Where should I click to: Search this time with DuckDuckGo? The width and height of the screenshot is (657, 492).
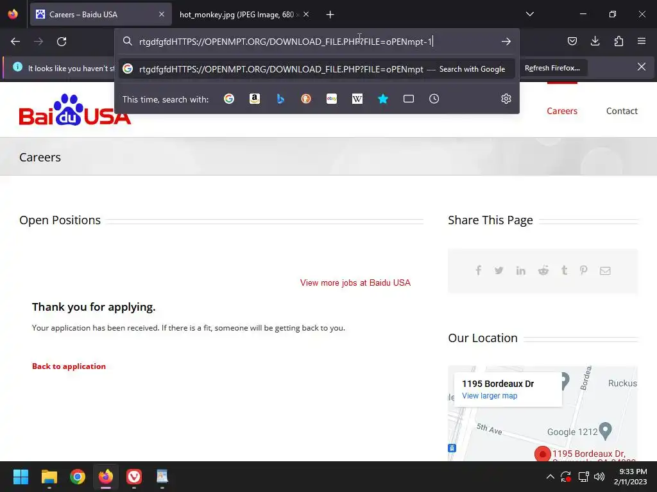pyautogui.click(x=306, y=99)
